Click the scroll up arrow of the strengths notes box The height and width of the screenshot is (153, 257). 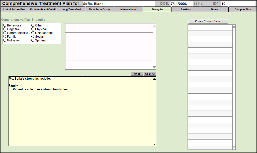(x=154, y=78)
